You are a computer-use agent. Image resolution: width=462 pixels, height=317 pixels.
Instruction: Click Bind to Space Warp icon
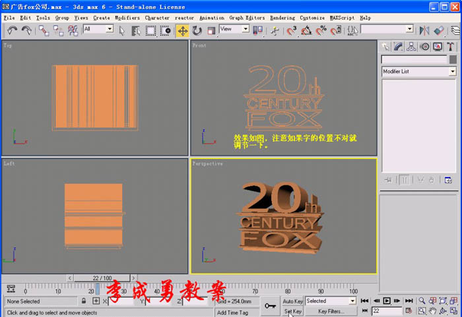pyautogui.click(x=73, y=30)
